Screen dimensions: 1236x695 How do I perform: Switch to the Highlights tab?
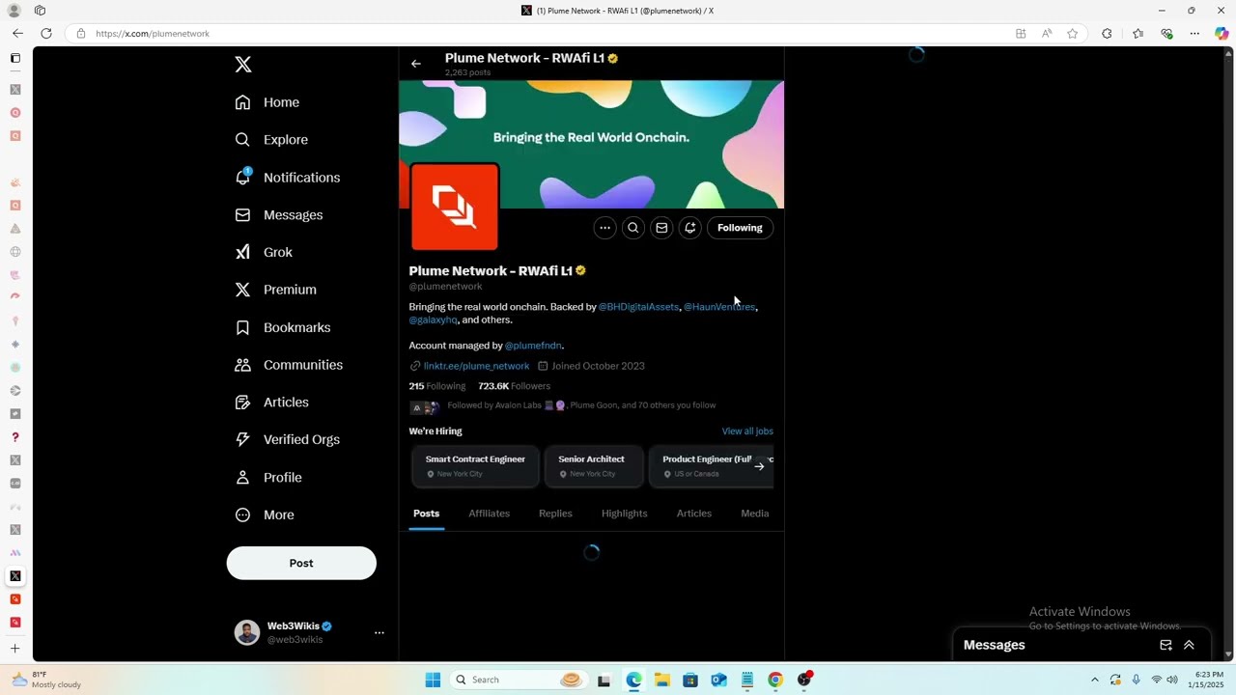click(625, 514)
